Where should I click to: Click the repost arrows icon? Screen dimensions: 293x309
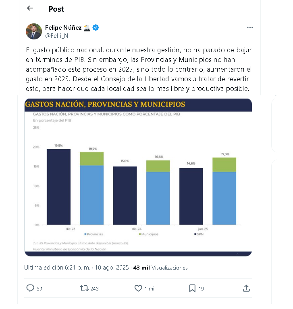point(84,288)
